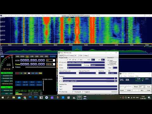Toggle the Despread button

[39, 85]
